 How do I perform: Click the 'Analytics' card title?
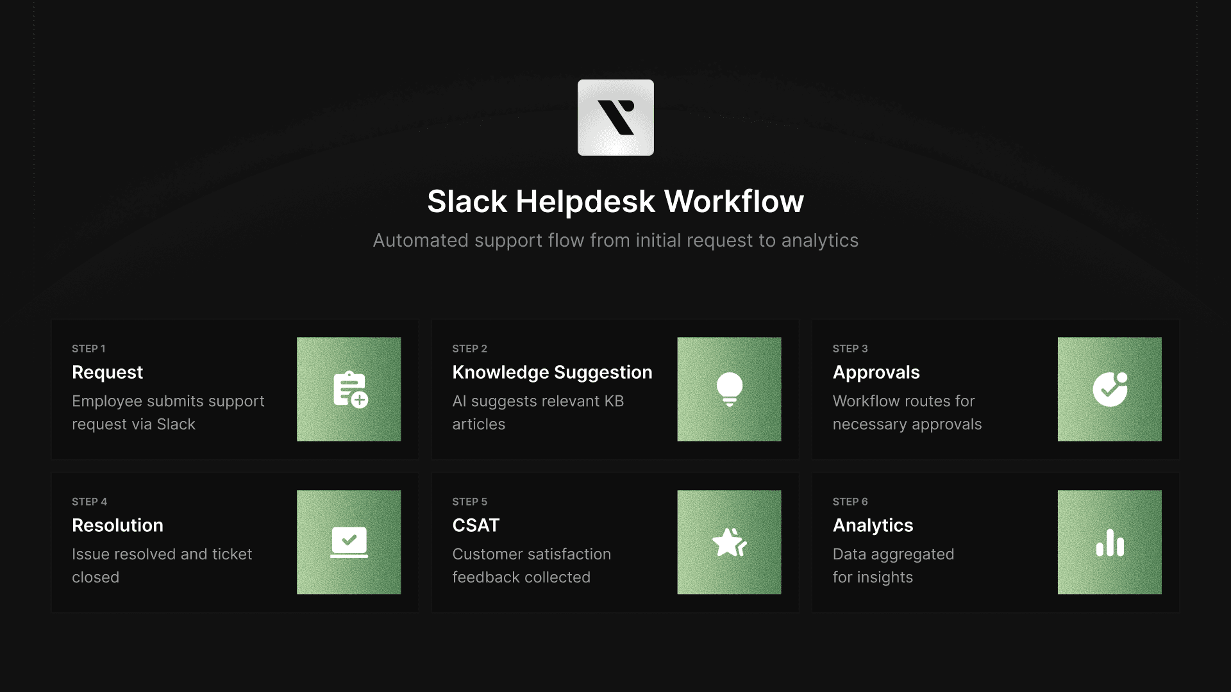[x=873, y=525]
